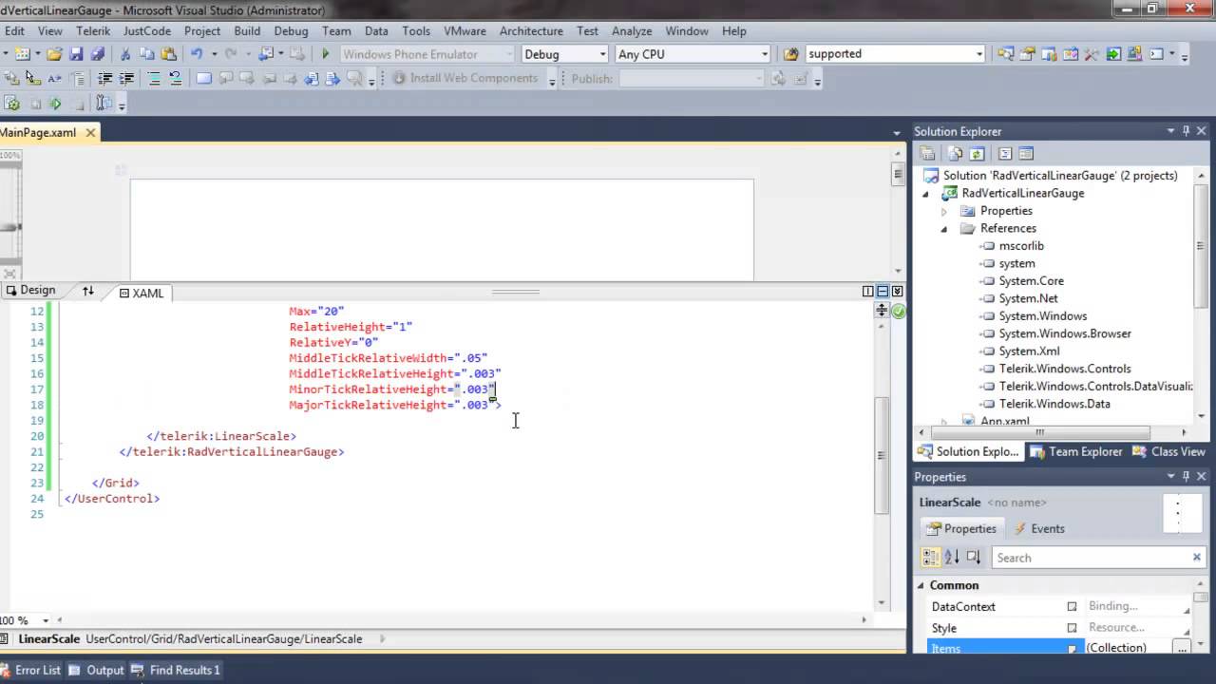Start debugging with the green play icon
Image resolution: width=1216 pixels, height=684 pixels.
point(325,54)
